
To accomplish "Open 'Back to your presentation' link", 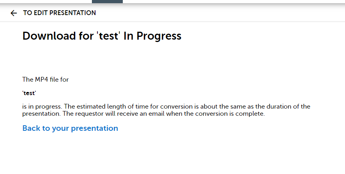I will point(70,128).
